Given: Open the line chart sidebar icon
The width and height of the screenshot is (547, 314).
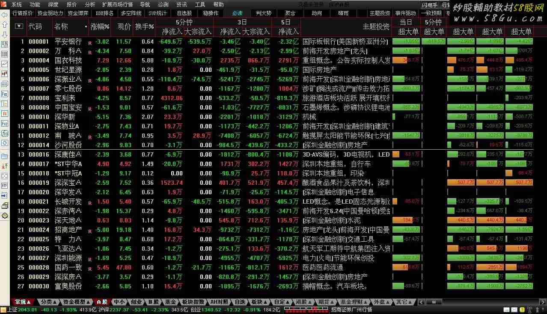Looking at the screenshot, I should point(5,64).
